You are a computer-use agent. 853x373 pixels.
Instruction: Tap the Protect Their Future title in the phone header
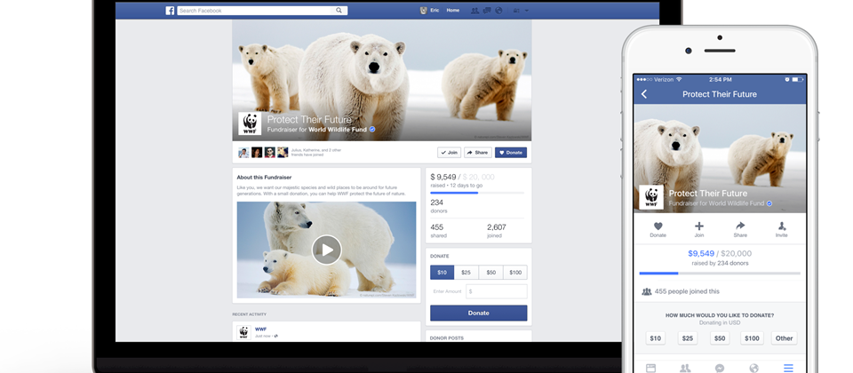click(x=720, y=94)
